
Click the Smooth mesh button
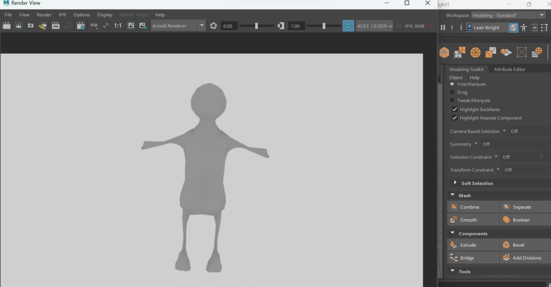[x=473, y=220]
